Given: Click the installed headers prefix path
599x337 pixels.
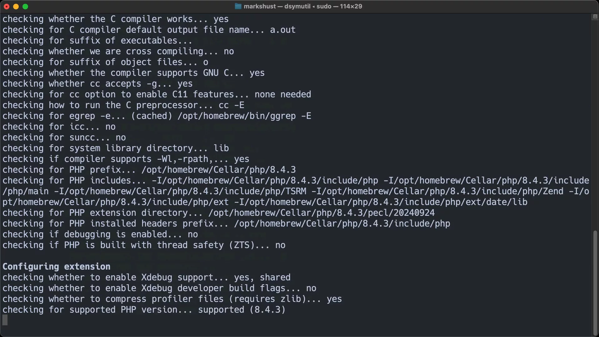Looking at the screenshot, I should tap(342, 223).
